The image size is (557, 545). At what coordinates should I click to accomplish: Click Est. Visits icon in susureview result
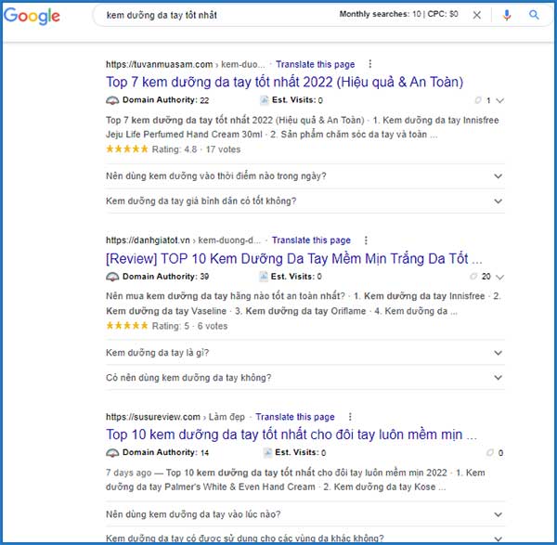coord(267,452)
